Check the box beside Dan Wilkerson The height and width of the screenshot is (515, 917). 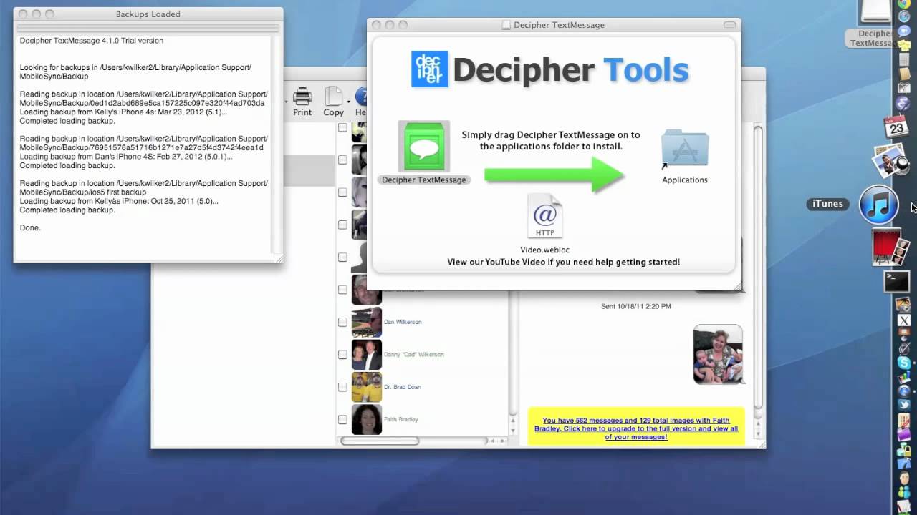(342, 322)
